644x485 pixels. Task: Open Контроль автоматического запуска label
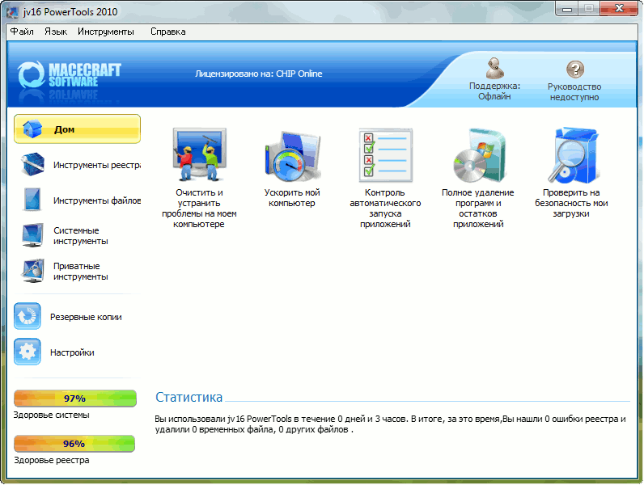point(385,209)
